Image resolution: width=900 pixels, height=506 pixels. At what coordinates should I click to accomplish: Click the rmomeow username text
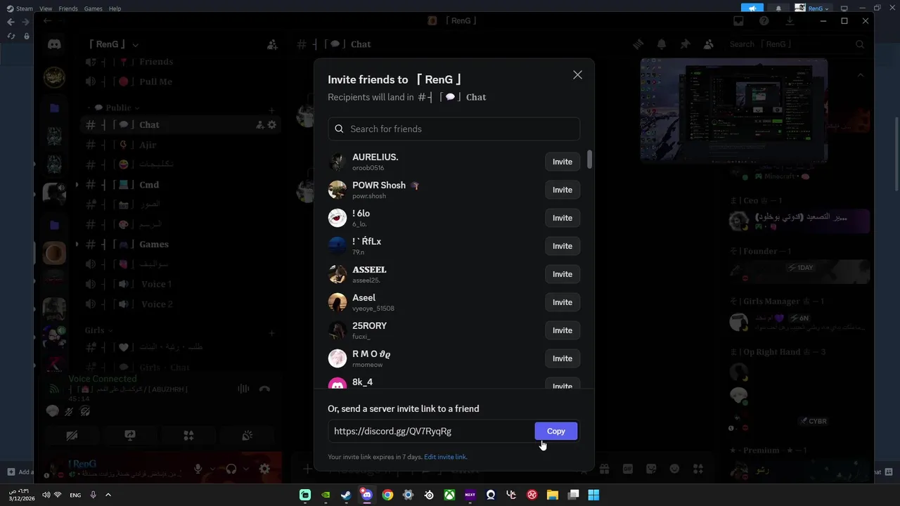(367, 365)
